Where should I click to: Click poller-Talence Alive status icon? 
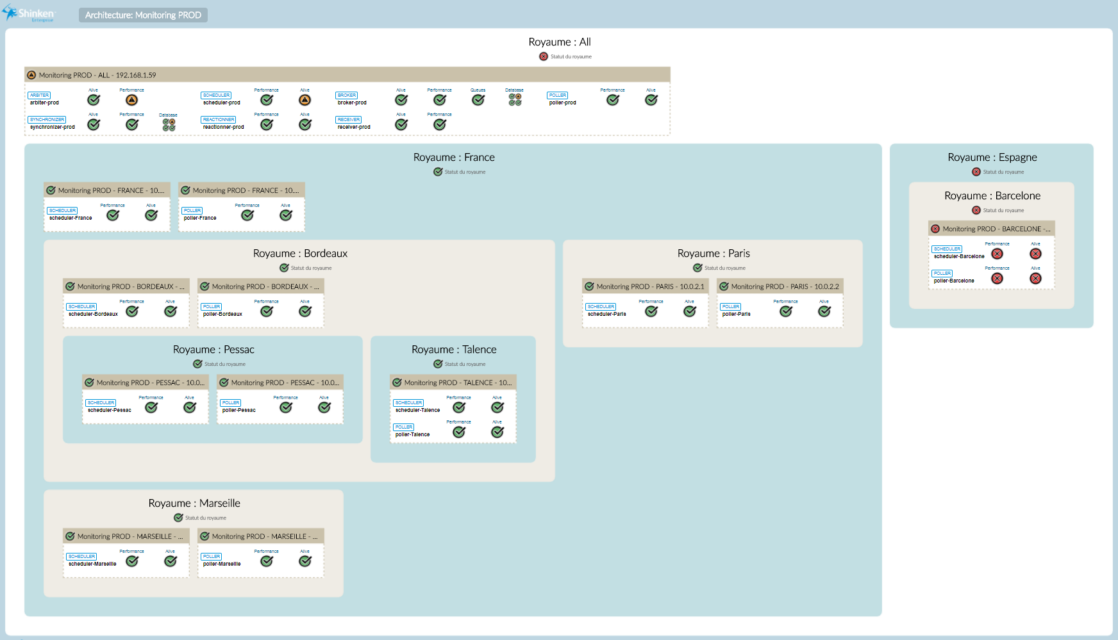[497, 432]
